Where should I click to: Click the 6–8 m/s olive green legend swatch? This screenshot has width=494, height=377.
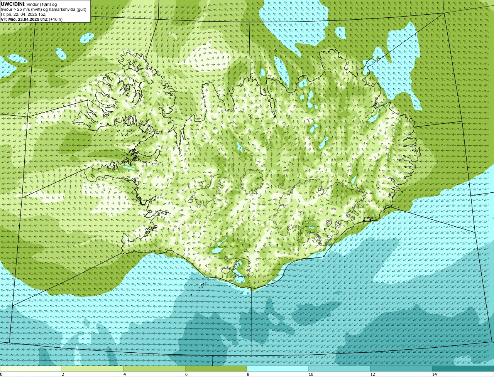(x=216, y=369)
